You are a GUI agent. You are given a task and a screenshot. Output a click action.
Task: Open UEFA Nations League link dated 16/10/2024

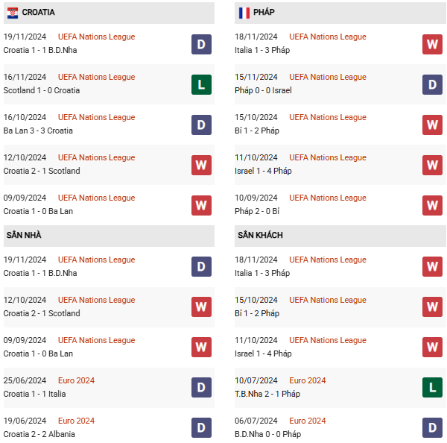click(96, 117)
